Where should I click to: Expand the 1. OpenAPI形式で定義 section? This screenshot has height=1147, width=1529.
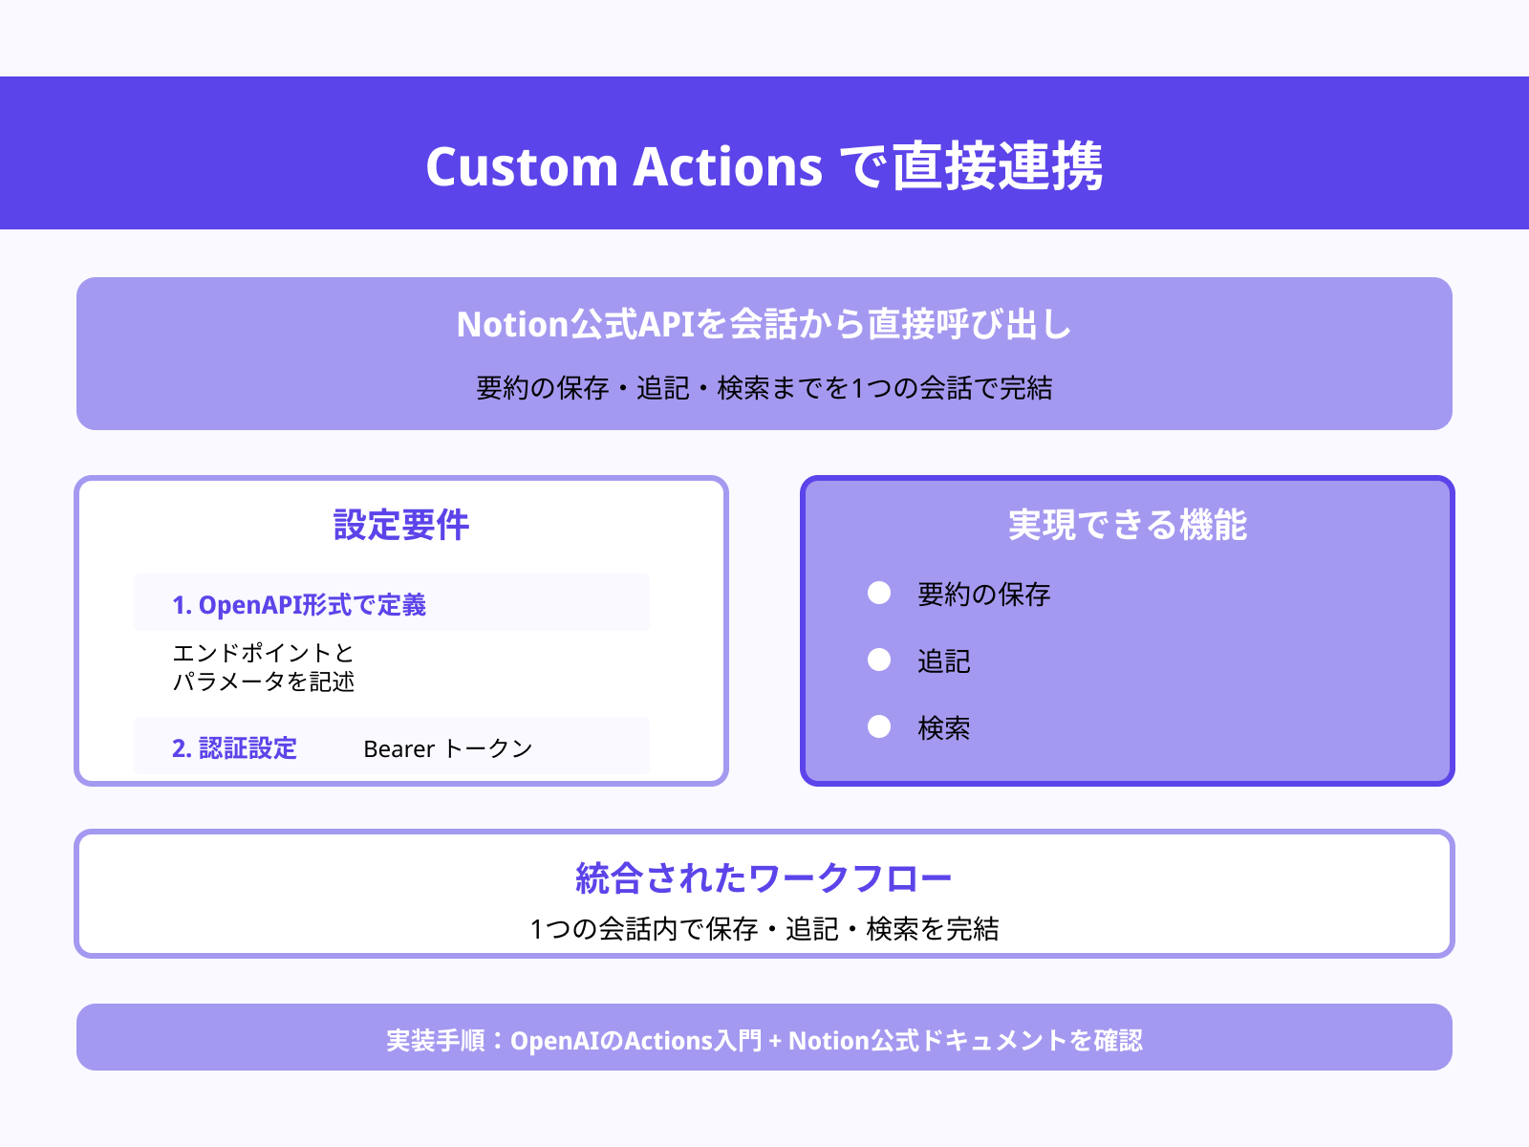point(302,604)
